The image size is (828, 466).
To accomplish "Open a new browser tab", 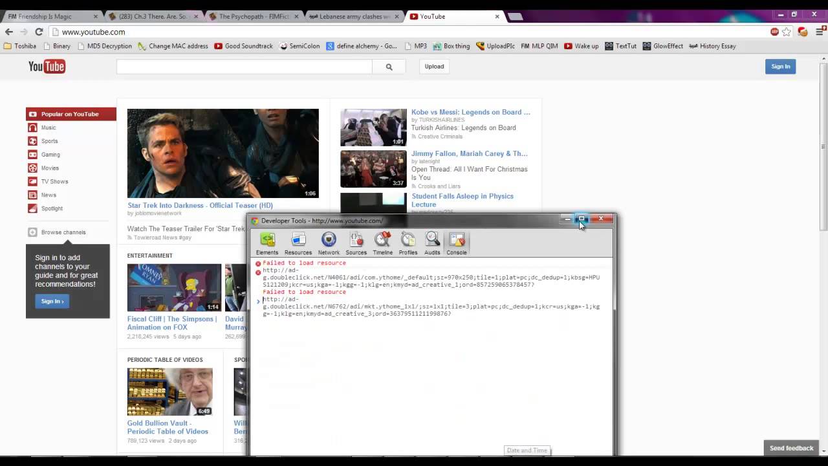I will pos(516,16).
